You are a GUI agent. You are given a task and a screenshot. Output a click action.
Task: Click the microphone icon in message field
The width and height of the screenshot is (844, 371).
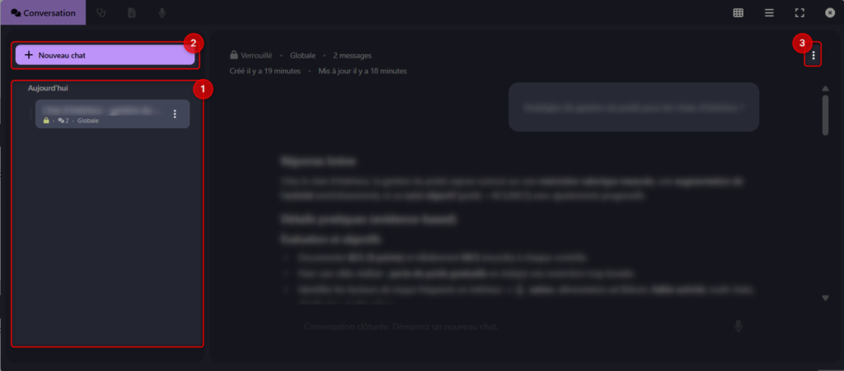coord(738,326)
